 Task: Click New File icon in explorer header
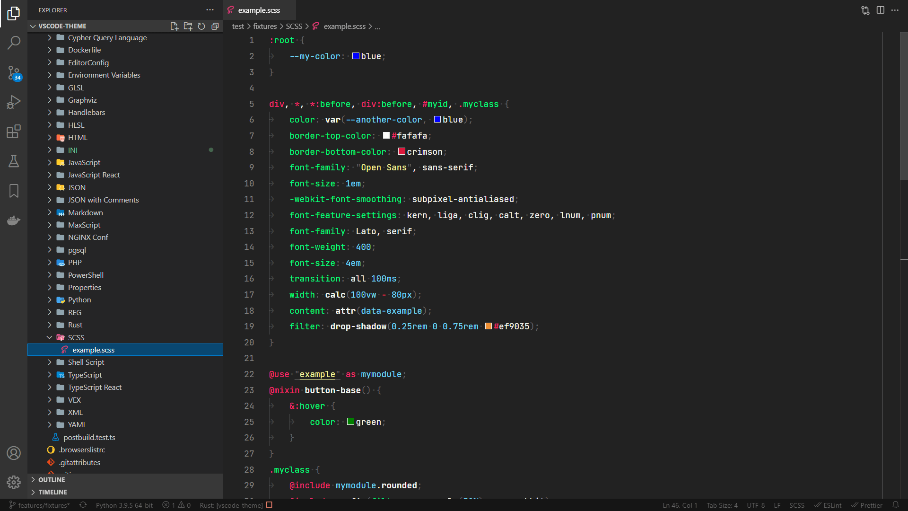click(x=174, y=26)
